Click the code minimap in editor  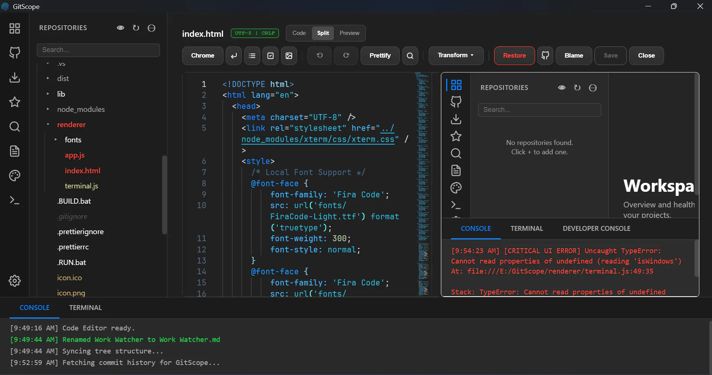(x=423, y=184)
